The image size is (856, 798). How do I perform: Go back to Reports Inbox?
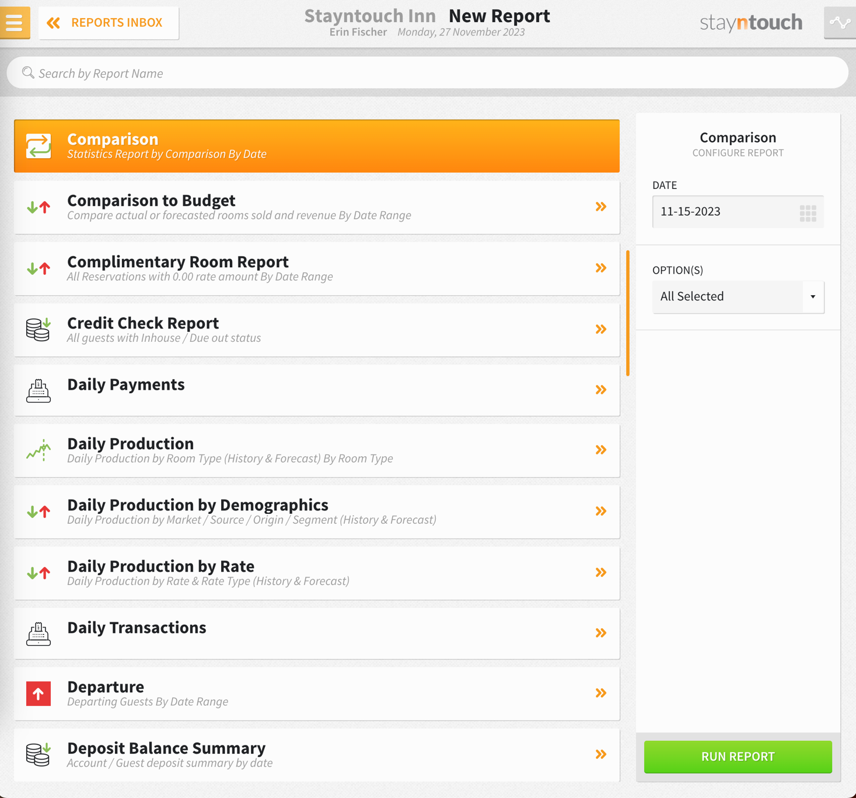109,23
